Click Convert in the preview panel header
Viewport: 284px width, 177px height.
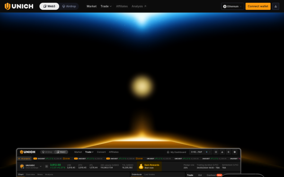pos(101,152)
